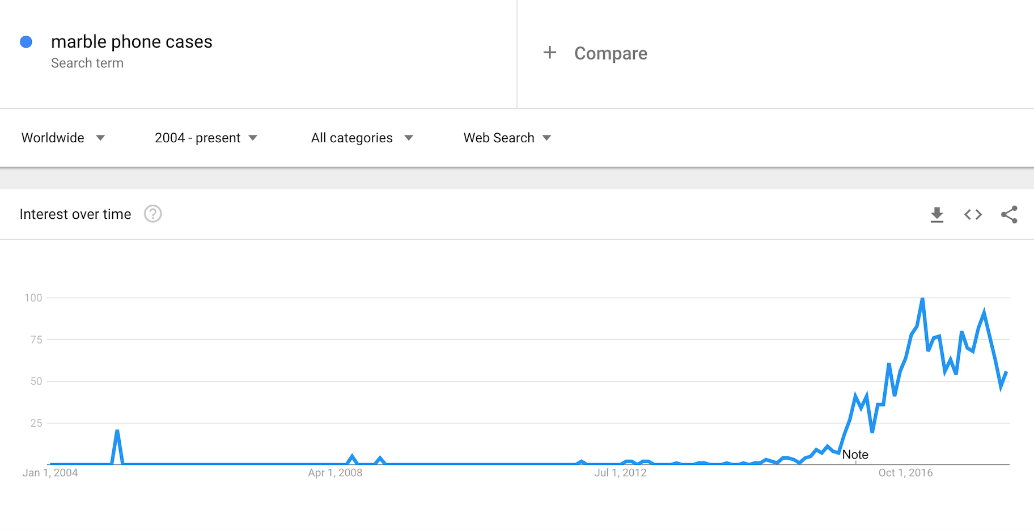
Task: Click the blue dot beside marble phone cases
Action: 26,42
